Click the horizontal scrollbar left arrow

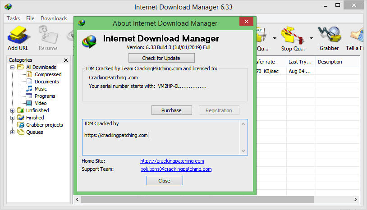click(77, 200)
